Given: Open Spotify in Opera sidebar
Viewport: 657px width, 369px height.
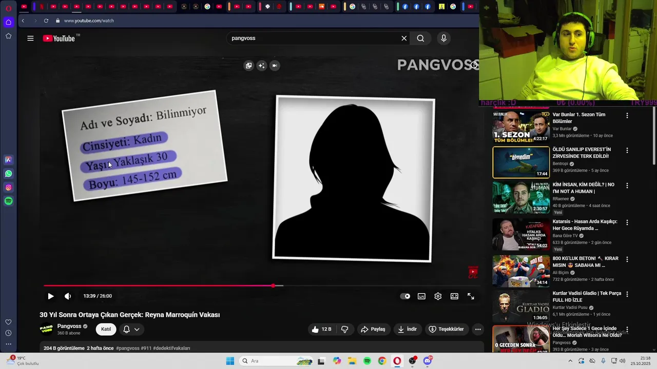Looking at the screenshot, I should coord(8,201).
